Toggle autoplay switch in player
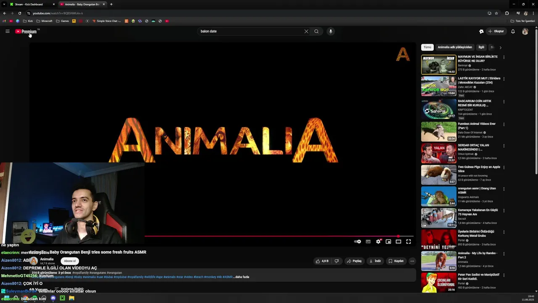This screenshot has width=538, height=303. point(357,242)
